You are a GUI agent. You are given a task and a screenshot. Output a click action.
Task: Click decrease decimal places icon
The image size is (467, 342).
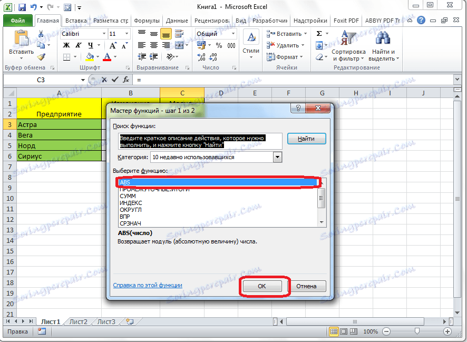(x=213, y=57)
